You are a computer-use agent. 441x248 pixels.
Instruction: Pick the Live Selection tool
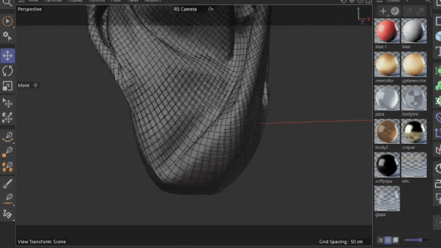pos(8,21)
